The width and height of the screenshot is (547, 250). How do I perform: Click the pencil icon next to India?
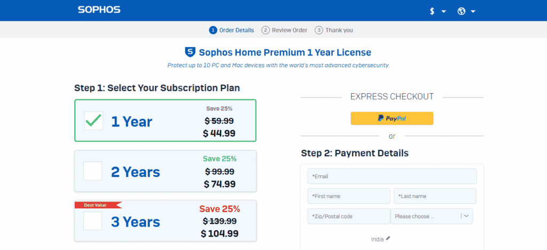tap(388, 239)
